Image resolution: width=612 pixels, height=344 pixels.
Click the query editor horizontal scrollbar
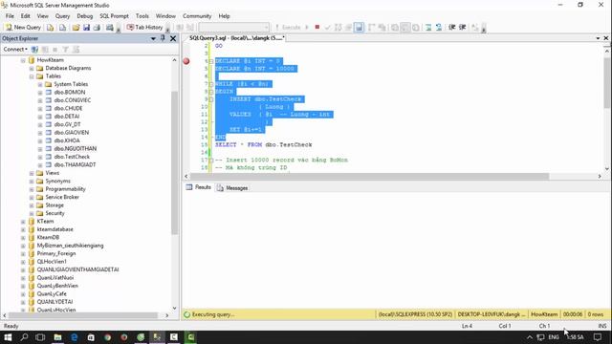click(369, 176)
